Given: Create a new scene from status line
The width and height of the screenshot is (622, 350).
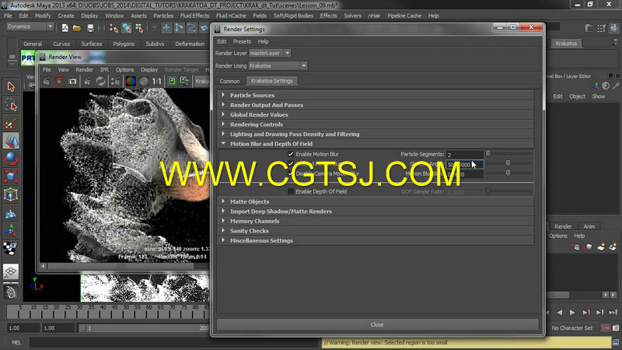Looking at the screenshot, I should 65,28.
